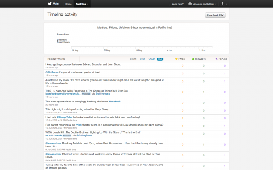Go to the Home tab
Screen dimensions: 273x170
coord(68,4)
